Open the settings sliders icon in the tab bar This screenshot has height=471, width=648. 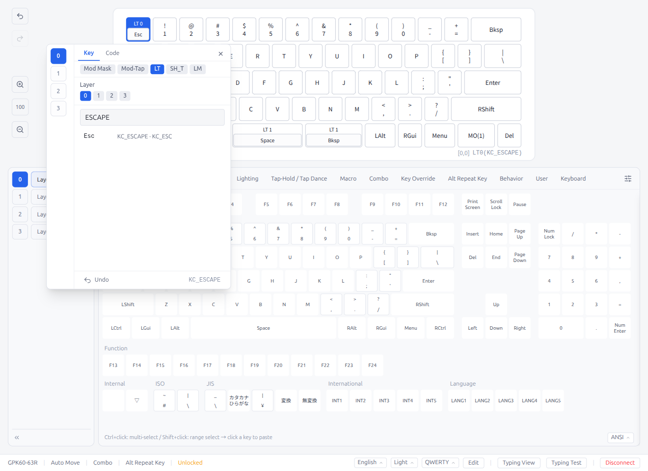(628, 179)
